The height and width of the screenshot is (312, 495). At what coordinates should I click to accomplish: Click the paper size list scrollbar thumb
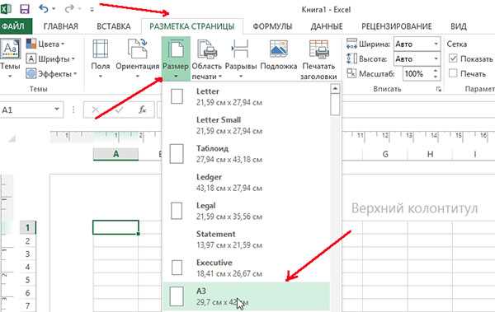coord(335,105)
